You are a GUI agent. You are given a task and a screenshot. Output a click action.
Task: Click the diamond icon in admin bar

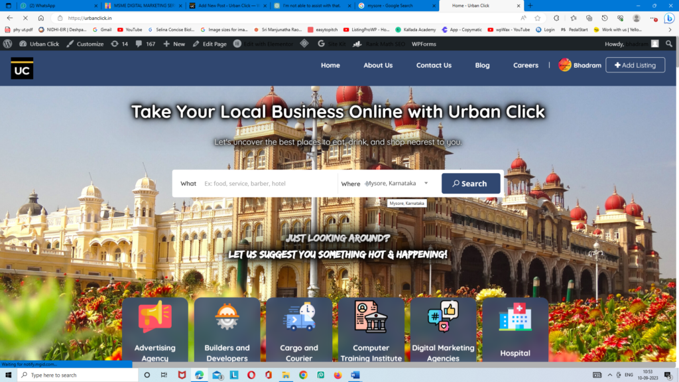(304, 44)
